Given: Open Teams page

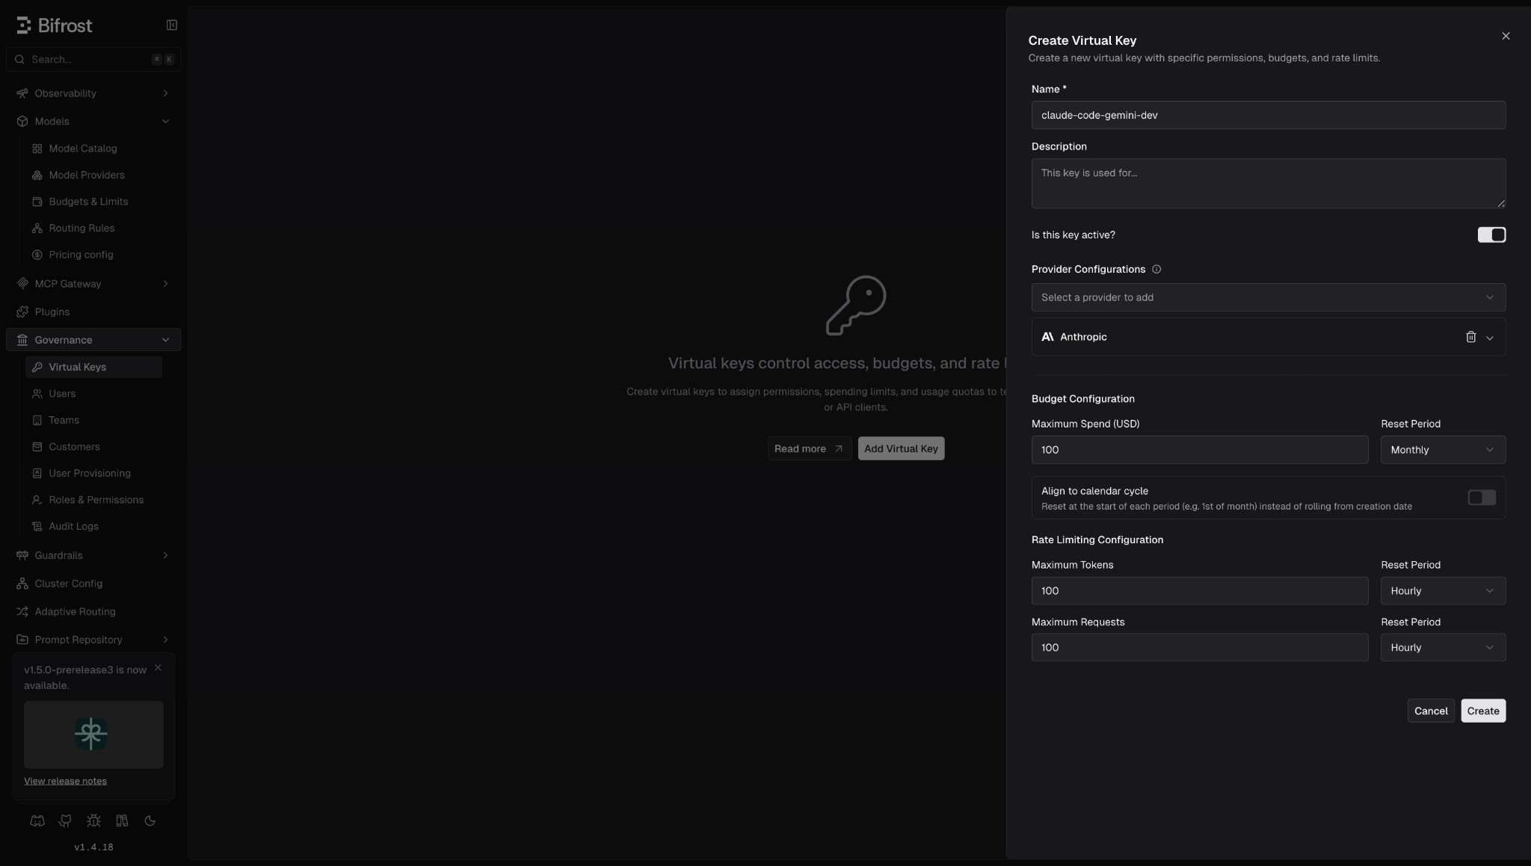Looking at the screenshot, I should [x=93, y=420].
